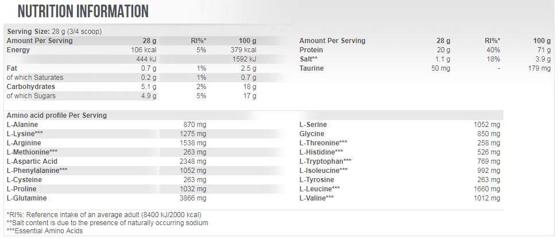The width and height of the screenshot is (558, 239).
Task: Select the L-Leucine*** label
Action: click(x=320, y=189)
